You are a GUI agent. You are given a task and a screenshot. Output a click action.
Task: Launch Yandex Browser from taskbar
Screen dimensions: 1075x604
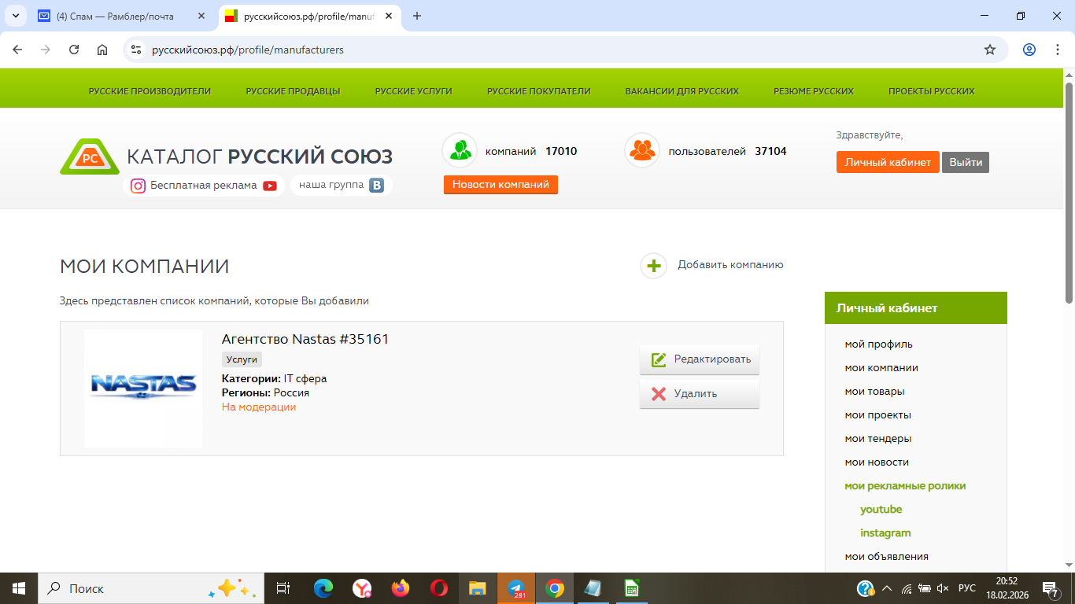[362, 588]
